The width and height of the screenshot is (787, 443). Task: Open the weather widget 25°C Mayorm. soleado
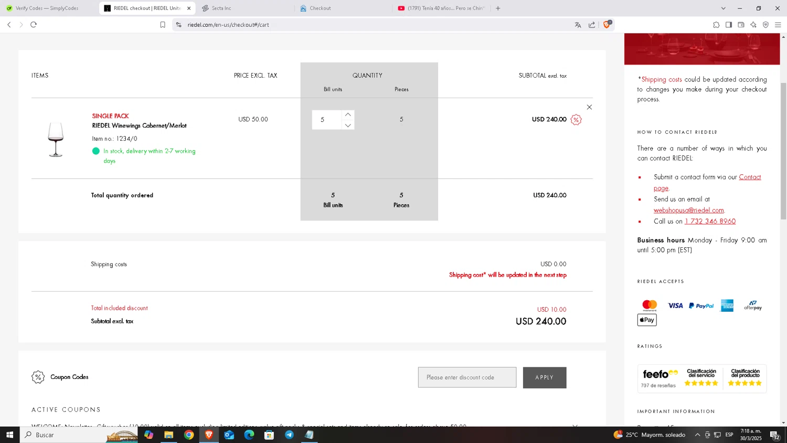(650, 435)
